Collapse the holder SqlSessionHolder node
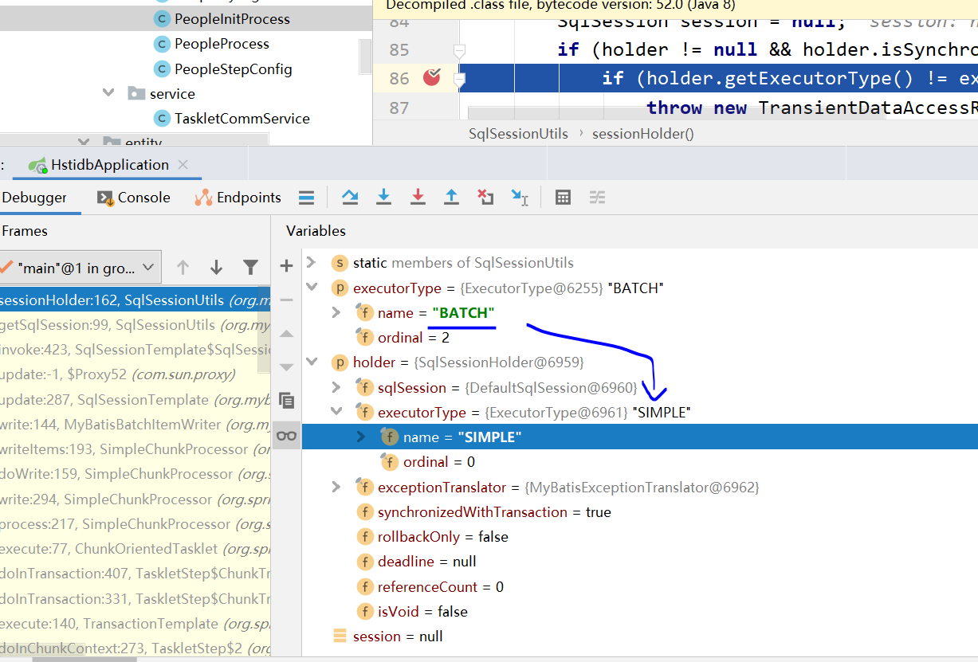978x662 pixels. click(312, 362)
